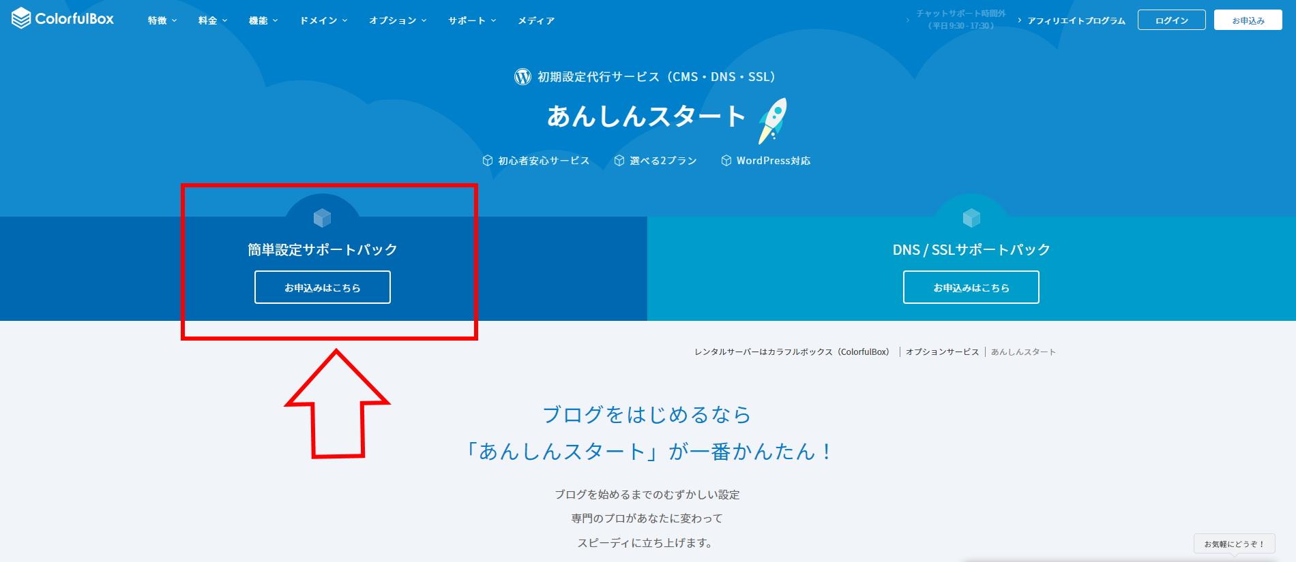Expand the ドメイン menu
This screenshot has width=1296, height=562.
(x=324, y=20)
